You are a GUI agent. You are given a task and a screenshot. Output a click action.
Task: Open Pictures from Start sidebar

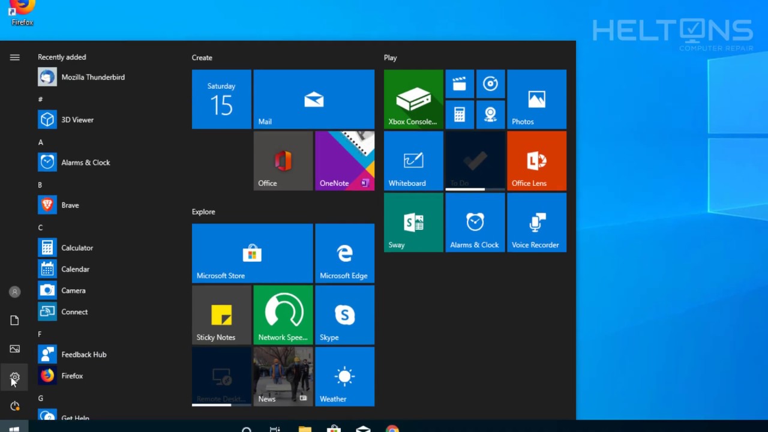pos(14,349)
